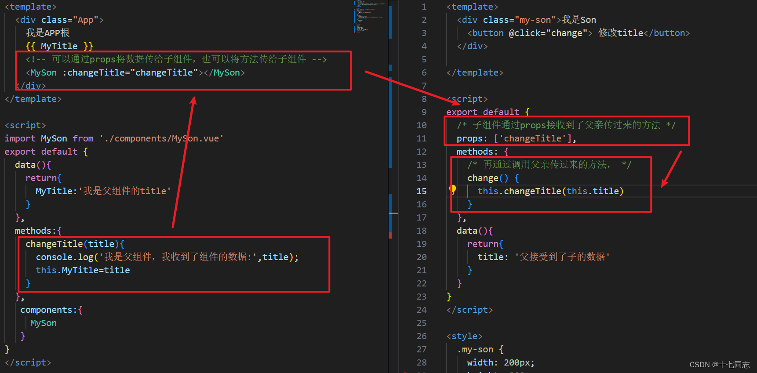The width and height of the screenshot is (757, 373).
Task: Click data(){ on line 18
Action: (475, 231)
